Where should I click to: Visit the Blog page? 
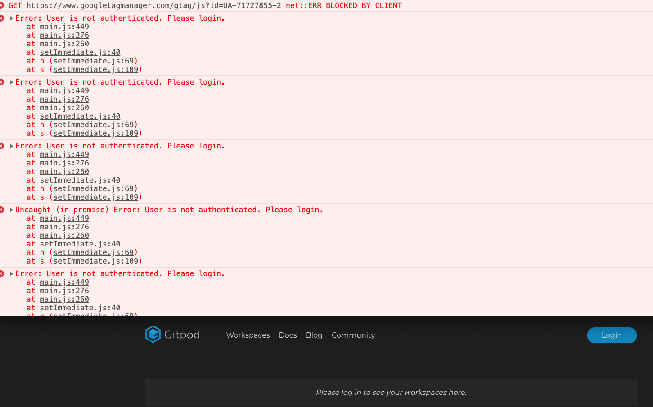pos(314,335)
